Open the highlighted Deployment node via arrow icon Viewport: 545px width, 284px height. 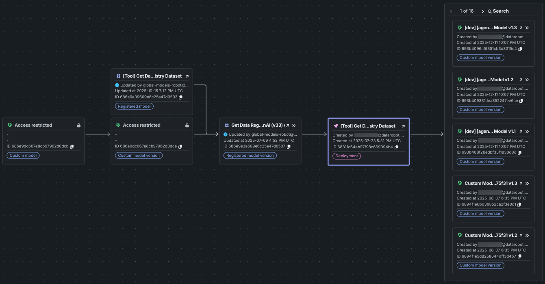pyautogui.click(x=403, y=126)
